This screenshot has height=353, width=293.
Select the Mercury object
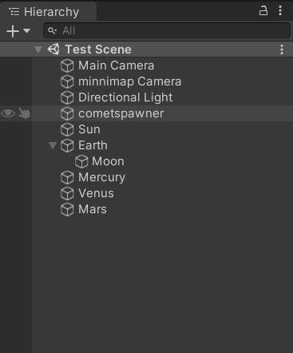101,177
